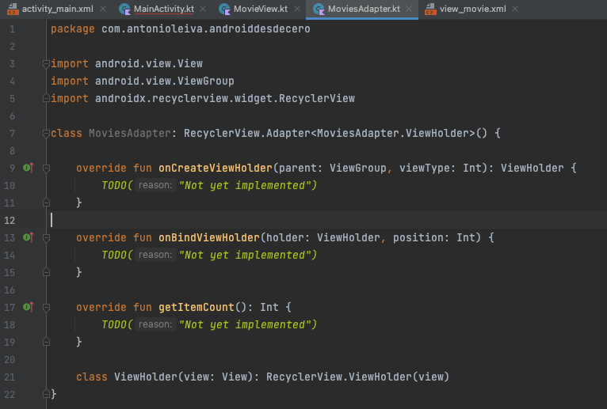The image size is (607, 409).
Task: Click the fold end marker on line 11
Action: tap(46, 203)
